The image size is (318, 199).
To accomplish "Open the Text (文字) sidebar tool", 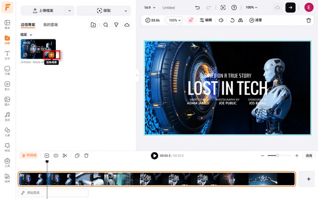I will [x=7, y=55].
